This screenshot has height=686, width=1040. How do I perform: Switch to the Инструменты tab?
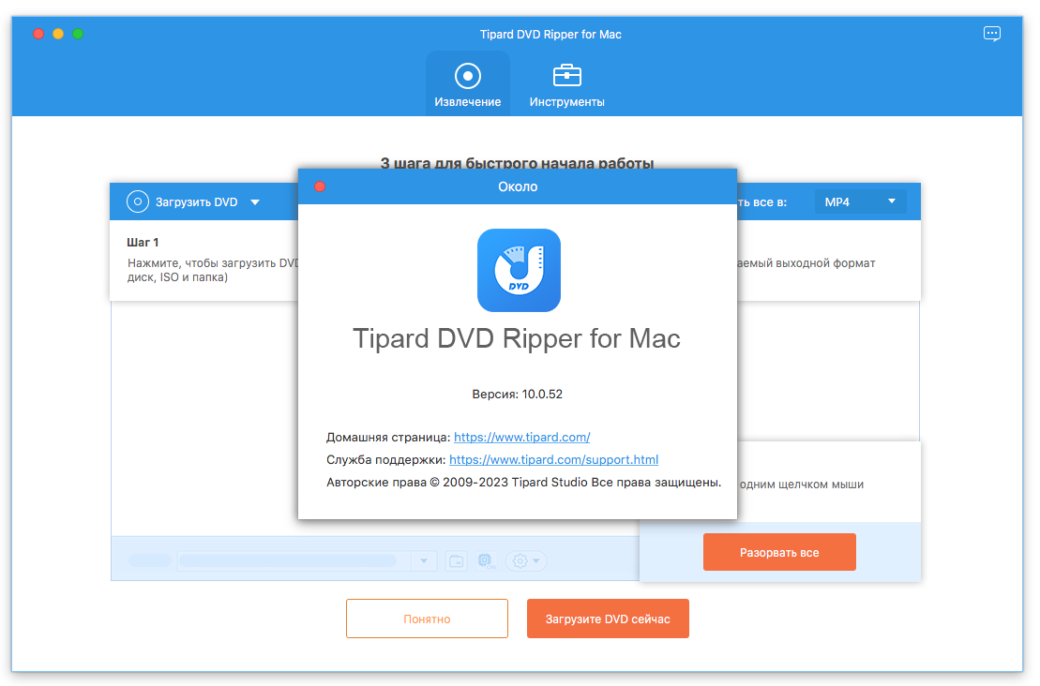click(566, 85)
